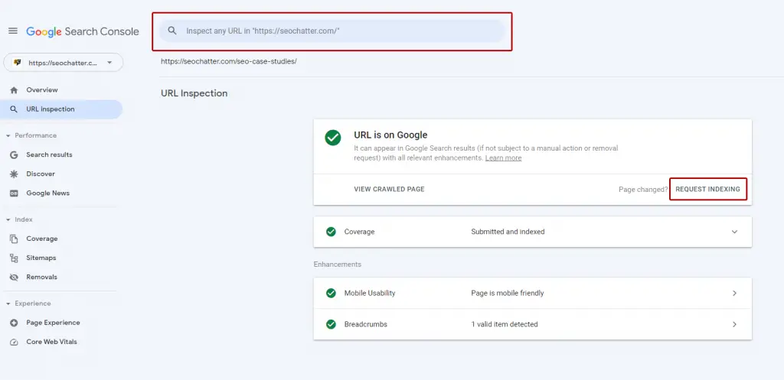Click the Enhancements section label
784x380 pixels.
pos(337,264)
